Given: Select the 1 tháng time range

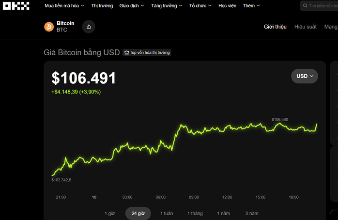Looking at the screenshot, I should 195,213.
